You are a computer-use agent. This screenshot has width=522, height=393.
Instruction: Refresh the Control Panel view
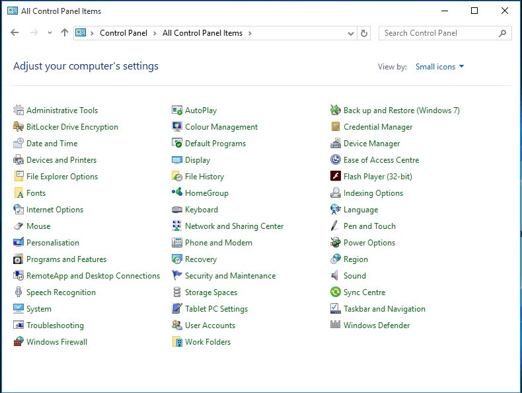[x=364, y=33]
